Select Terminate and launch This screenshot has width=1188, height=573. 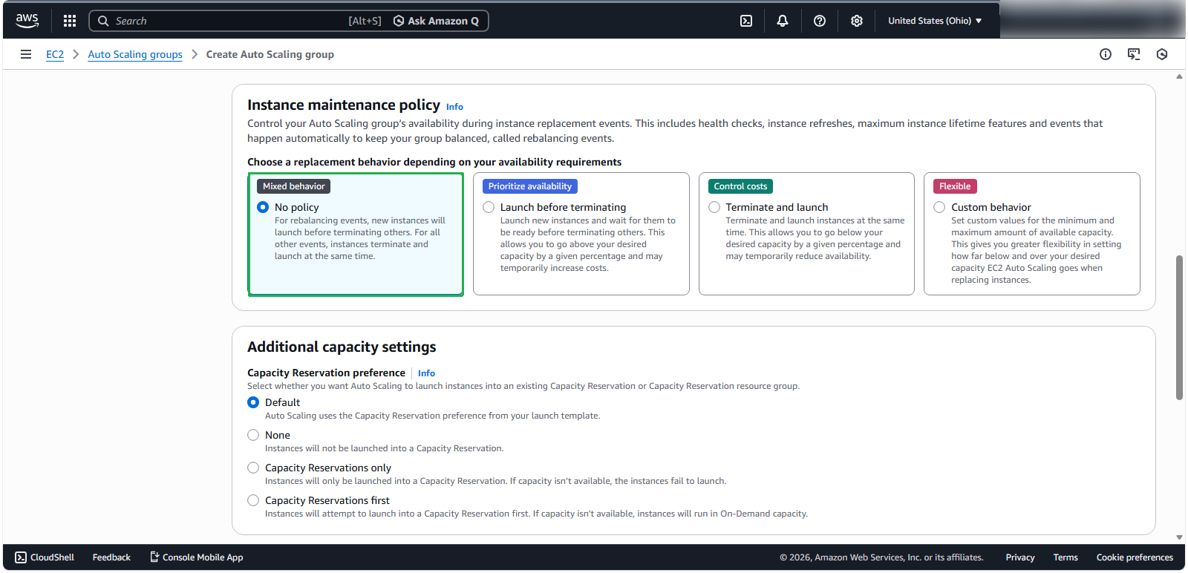[x=714, y=207]
